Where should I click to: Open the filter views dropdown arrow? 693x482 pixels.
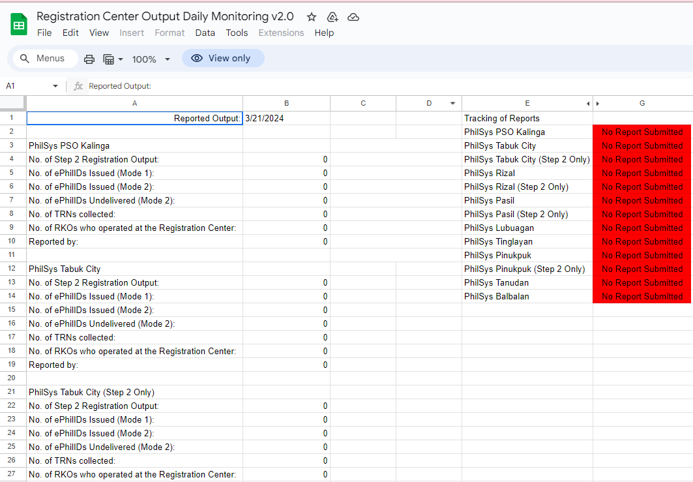(121, 59)
